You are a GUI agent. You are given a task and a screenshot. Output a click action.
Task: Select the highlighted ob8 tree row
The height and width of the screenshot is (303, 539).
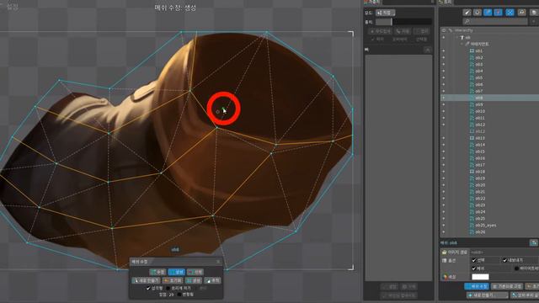(x=489, y=98)
